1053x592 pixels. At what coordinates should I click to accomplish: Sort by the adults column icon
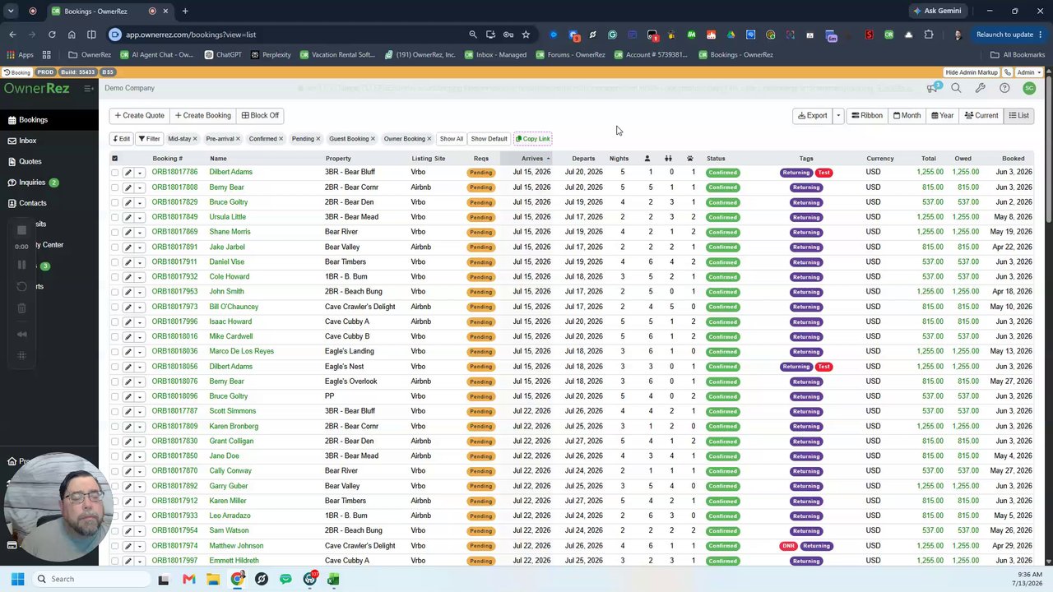pyautogui.click(x=647, y=159)
